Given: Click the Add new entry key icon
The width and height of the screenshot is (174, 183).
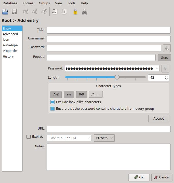Looking at the screenshot, I should click(x=25, y=12).
